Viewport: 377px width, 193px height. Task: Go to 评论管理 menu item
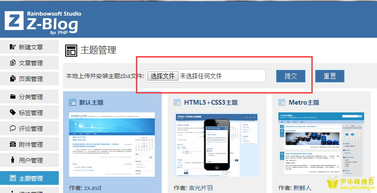pyautogui.click(x=29, y=128)
